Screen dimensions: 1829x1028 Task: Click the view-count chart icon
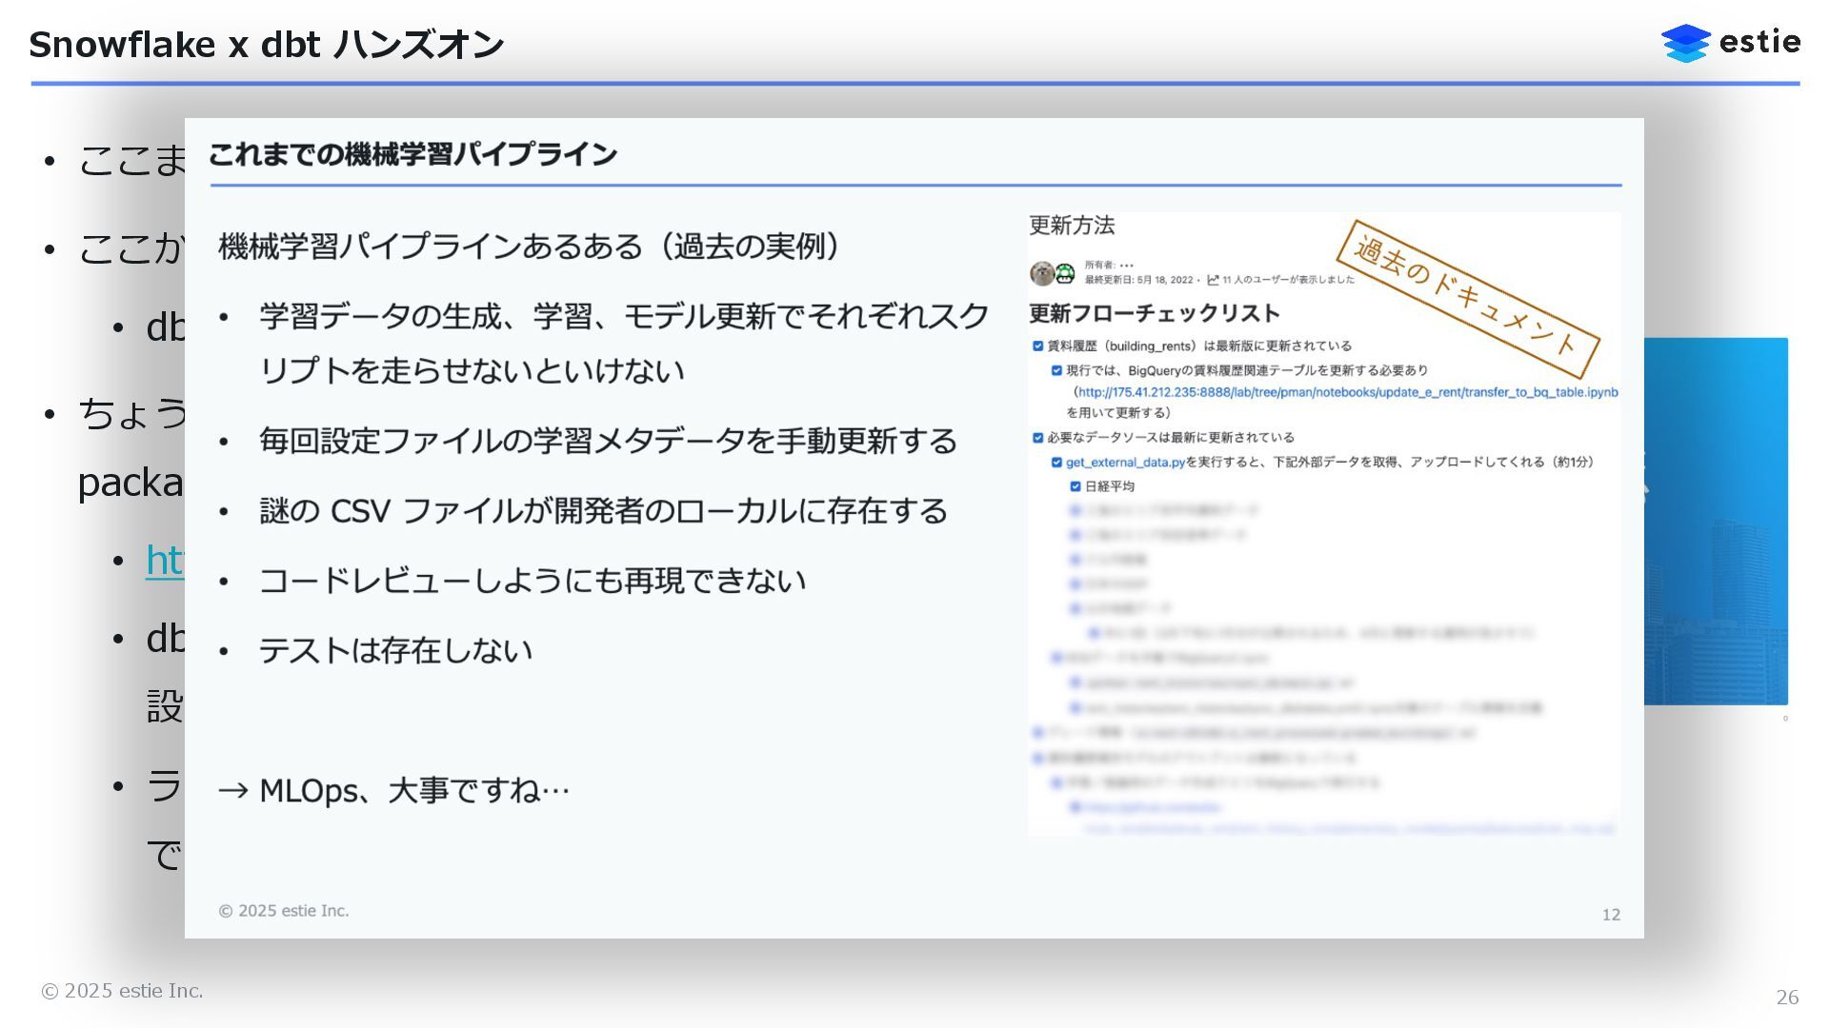(x=1213, y=280)
